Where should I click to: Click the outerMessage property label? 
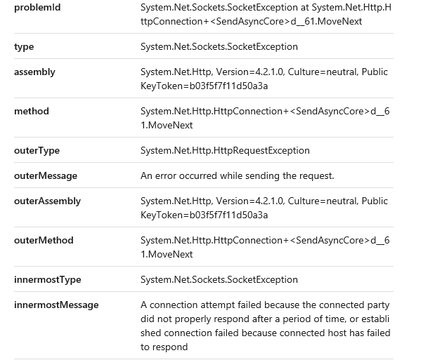[x=46, y=175]
